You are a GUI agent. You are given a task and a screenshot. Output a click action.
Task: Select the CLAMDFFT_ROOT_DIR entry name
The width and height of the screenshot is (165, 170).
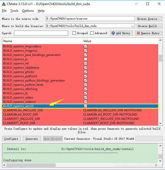19,123
